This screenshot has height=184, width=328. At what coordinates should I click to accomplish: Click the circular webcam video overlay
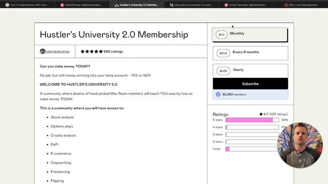pyautogui.click(x=300, y=145)
